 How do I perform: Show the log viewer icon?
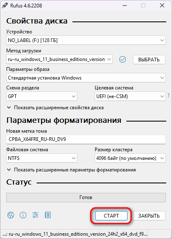[x=48, y=215]
